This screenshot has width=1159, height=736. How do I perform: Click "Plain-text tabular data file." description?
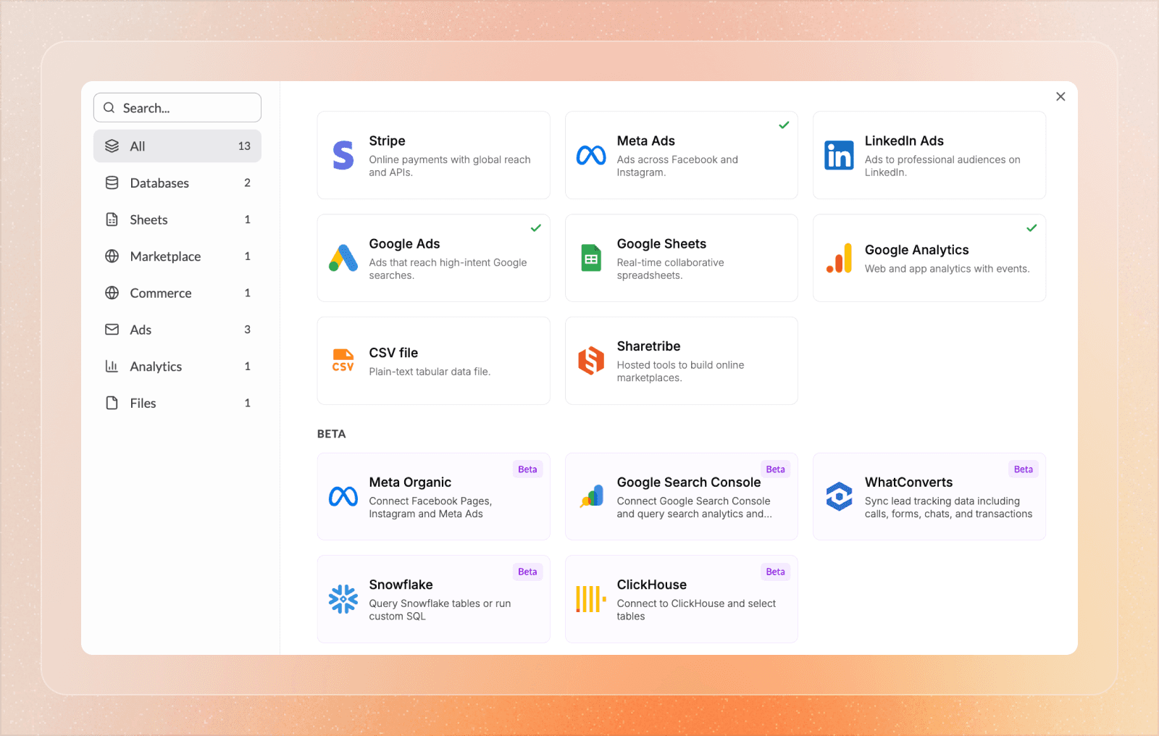click(430, 372)
